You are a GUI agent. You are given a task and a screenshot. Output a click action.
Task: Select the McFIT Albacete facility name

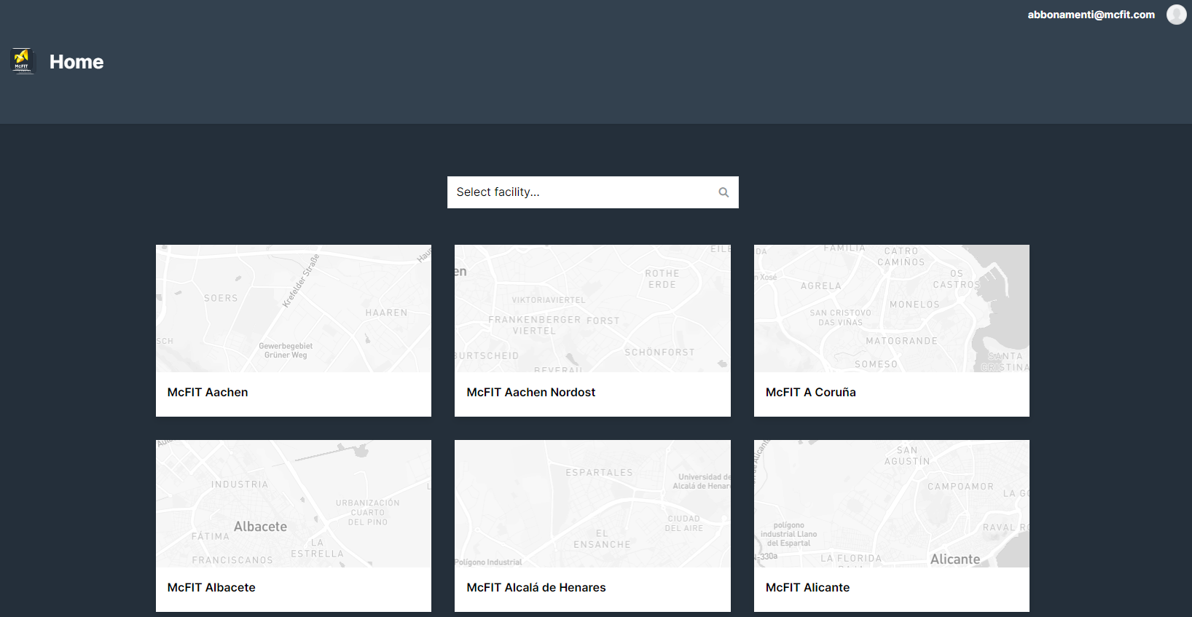coord(211,587)
